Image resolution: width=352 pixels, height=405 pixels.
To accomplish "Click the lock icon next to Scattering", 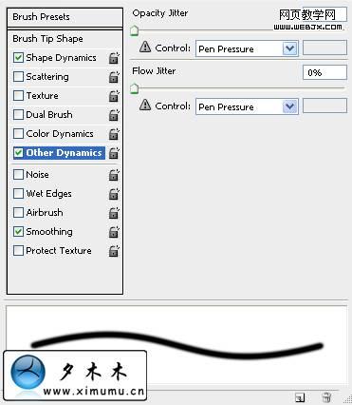I will point(114,77).
